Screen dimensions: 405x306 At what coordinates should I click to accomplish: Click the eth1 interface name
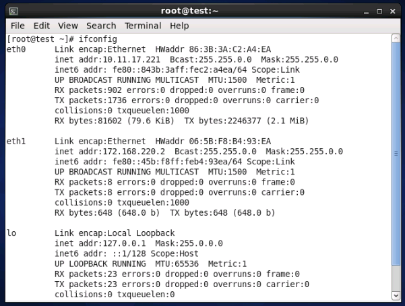pyautogui.click(x=16, y=141)
